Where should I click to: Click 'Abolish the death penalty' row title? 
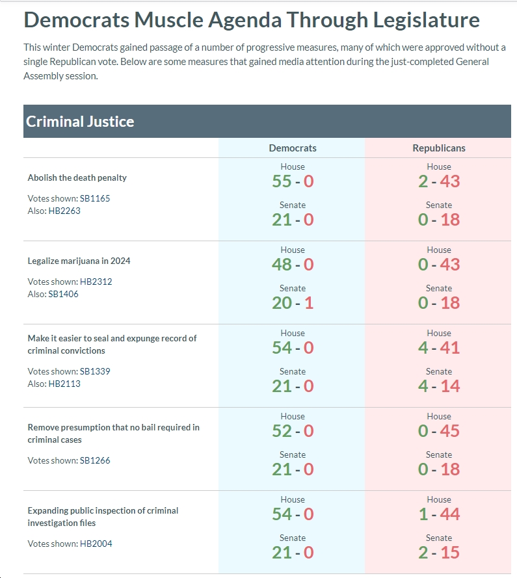77,177
